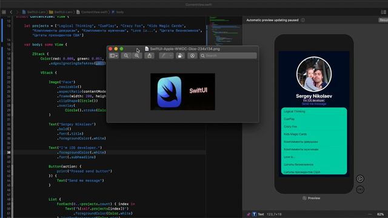Resume the automatic preview updating
The height and width of the screenshot is (218, 388).
click(383, 20)
